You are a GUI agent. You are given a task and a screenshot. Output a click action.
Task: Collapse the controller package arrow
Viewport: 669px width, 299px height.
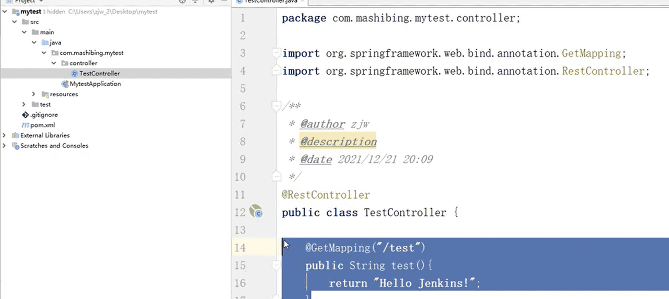coord(53,63)
